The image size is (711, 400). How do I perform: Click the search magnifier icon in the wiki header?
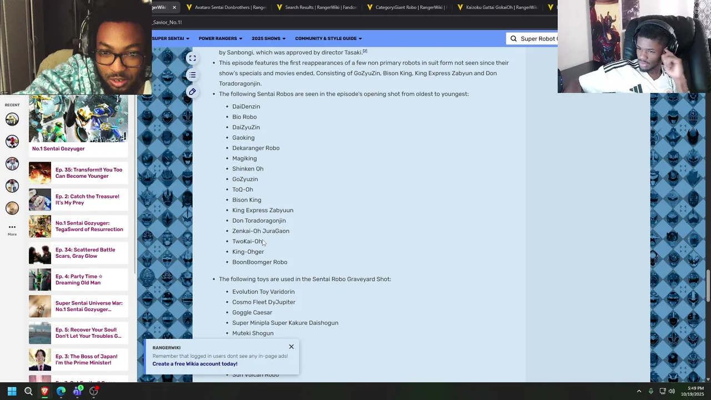(x=513, y=38)
